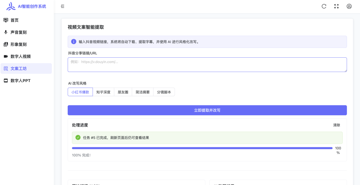The image size is (360, 185).
Task: Click the monitor icon next to 首页
Action: (x=6, y=20)
